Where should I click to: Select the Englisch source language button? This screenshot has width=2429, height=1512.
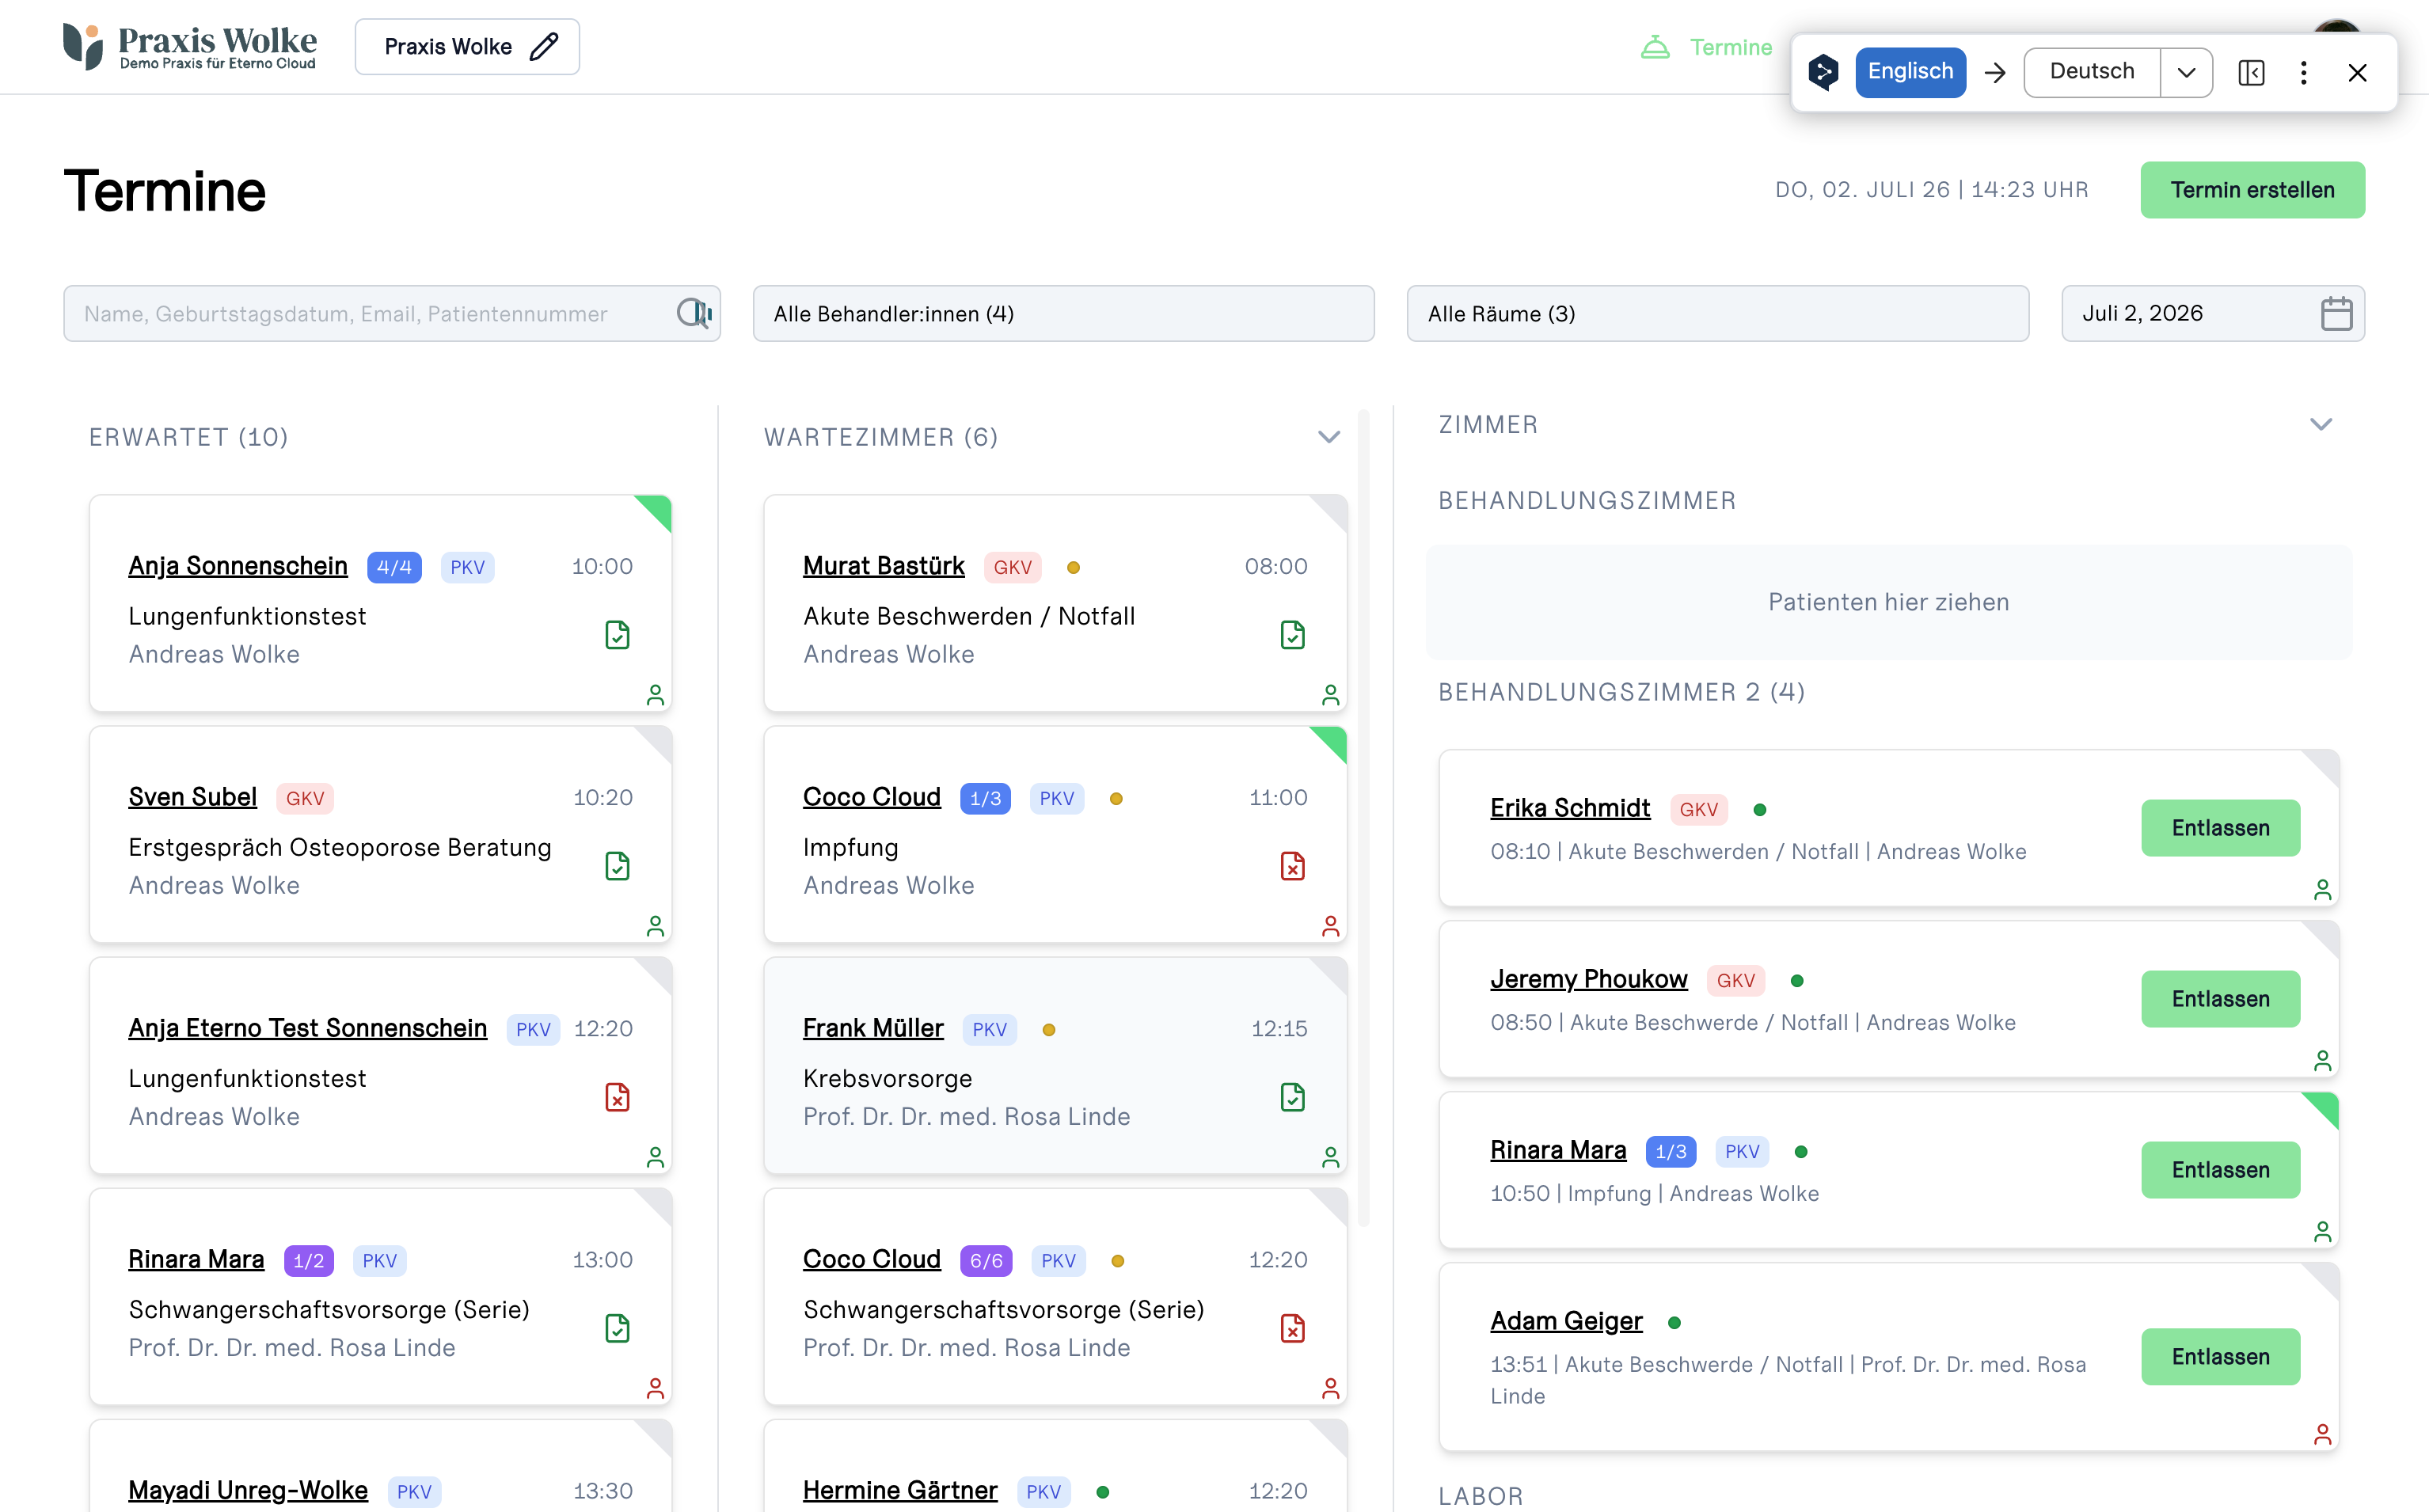tap(1911, 72)
